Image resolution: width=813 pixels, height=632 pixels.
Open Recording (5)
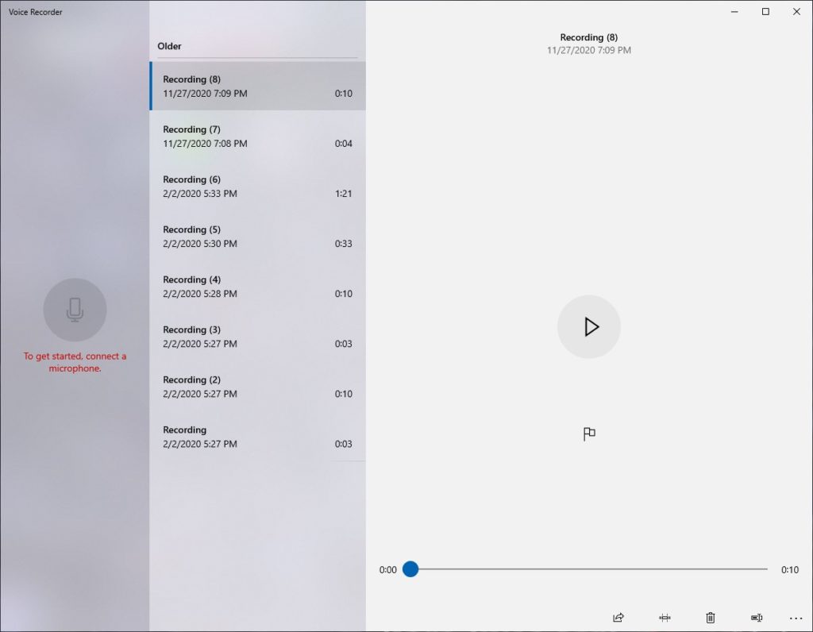tap(254, 236)
